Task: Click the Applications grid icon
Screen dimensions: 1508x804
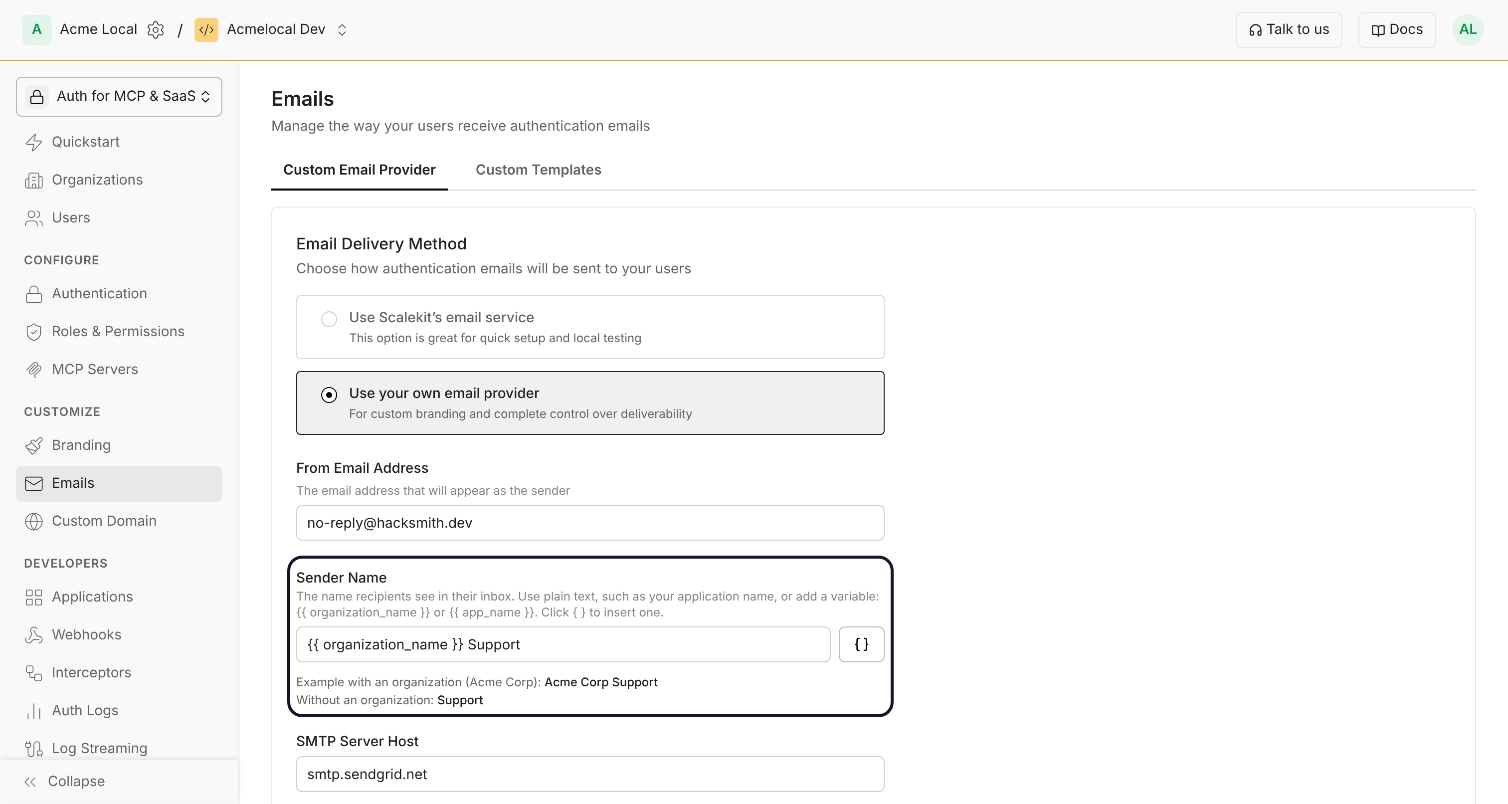Action: pos(34,598)
